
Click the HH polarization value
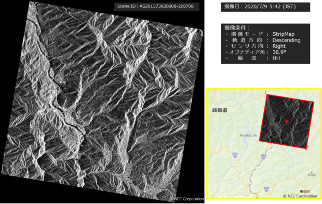[x=276, y=58]
